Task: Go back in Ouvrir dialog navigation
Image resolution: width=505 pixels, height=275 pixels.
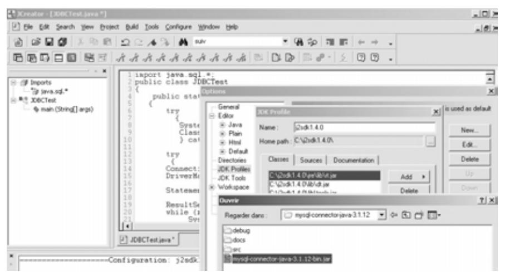Action: pyautogui.click(x=394, y=215)
